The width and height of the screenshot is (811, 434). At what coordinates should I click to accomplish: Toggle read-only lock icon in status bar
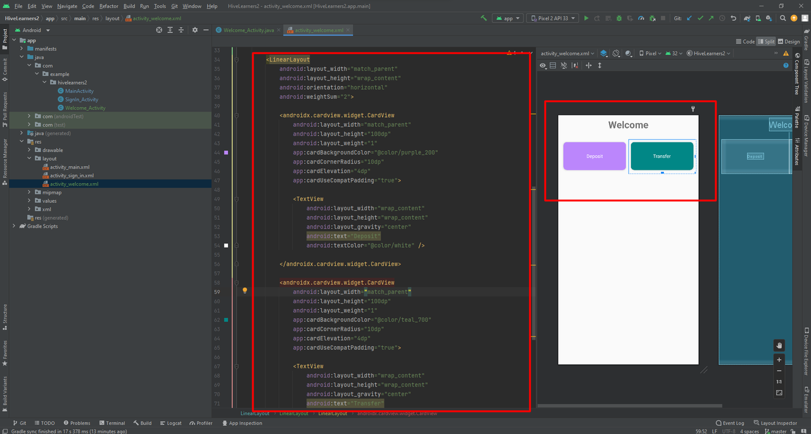[x=793, y=431]
